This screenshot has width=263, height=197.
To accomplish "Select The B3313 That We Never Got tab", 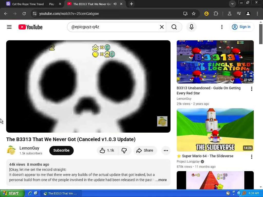I will click(92, 4).
